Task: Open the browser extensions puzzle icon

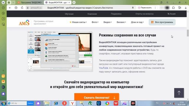Action: coord(173,8)
